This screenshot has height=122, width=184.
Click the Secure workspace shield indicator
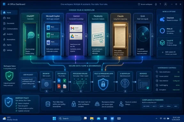pyautogui.click(x=145, y=4)
